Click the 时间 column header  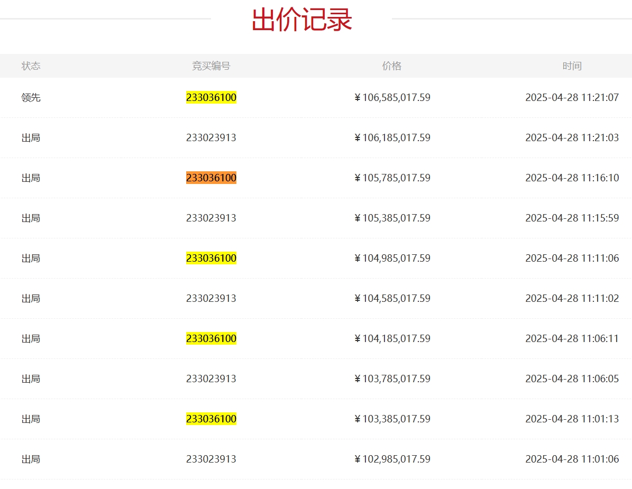point(572,66)
